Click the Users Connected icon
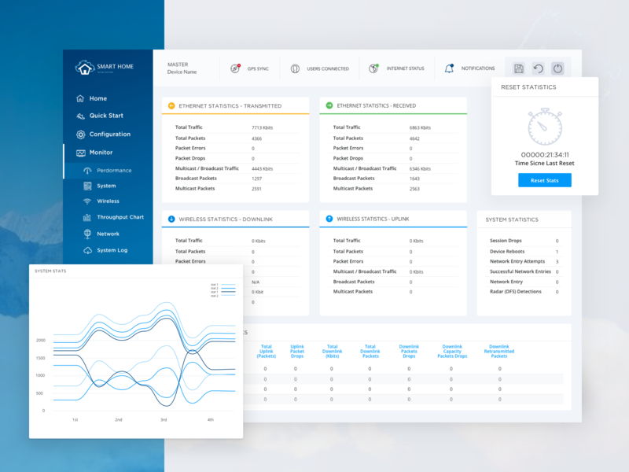629x472 pixels. click(x=295, y=68)
